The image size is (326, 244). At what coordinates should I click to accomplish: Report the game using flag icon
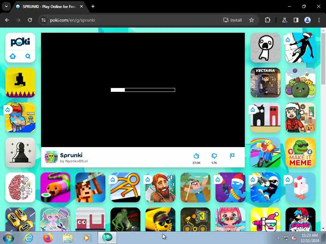coord(232,156)
